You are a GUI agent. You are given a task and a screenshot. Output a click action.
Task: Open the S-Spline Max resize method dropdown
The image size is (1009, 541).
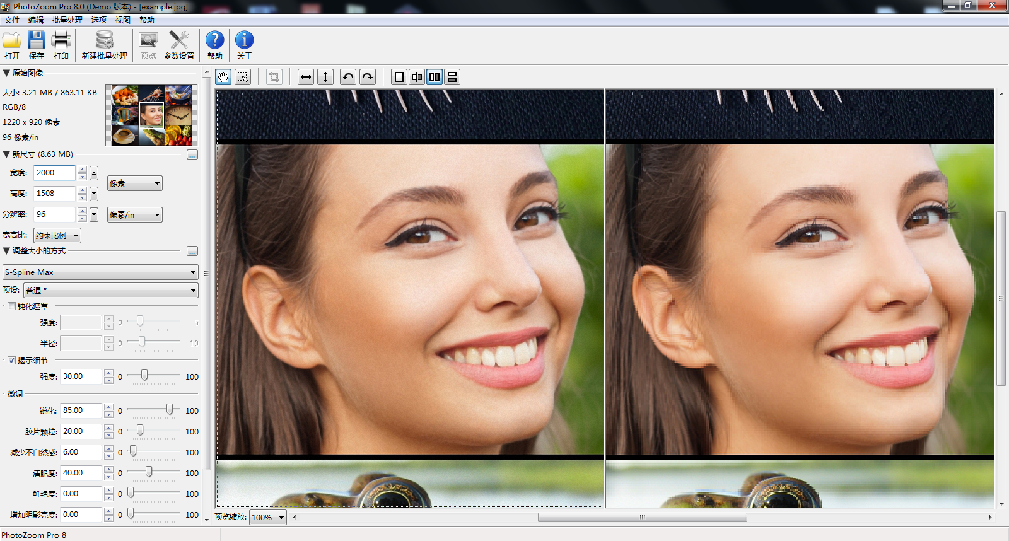(101, 272)
